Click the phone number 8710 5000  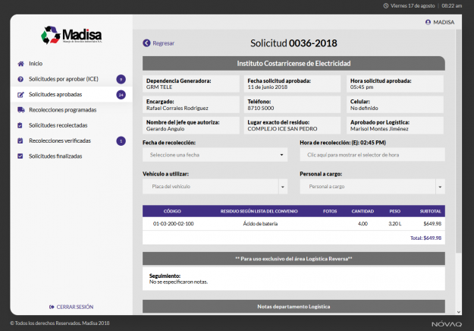point(261,108)
